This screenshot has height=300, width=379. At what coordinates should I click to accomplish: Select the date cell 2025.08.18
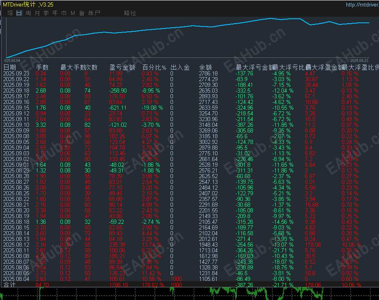(x=16, y=222)
